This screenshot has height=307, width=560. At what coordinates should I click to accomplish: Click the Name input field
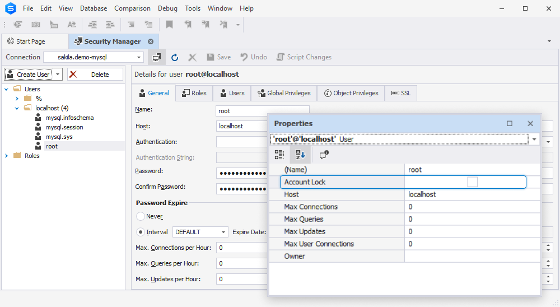(263, 111)
